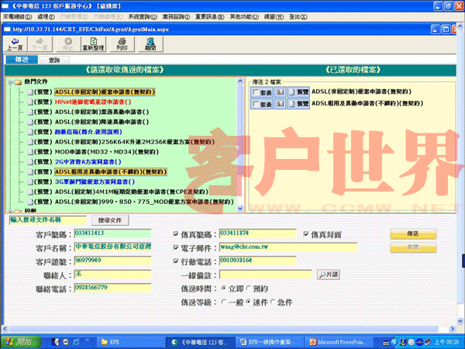Click the 列印 print toolbar icon
Viewport: 465px width, 349px height.
coord(121,43)
